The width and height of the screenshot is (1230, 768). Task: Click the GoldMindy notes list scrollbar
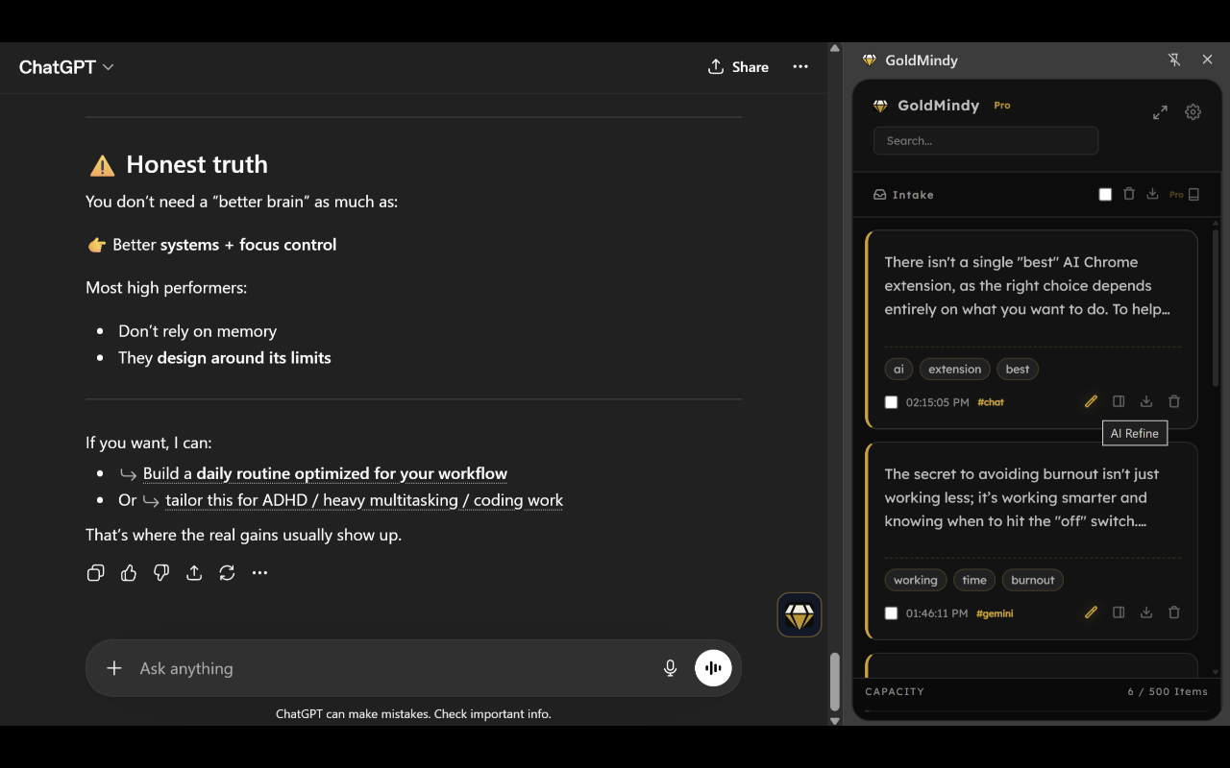1216,307
